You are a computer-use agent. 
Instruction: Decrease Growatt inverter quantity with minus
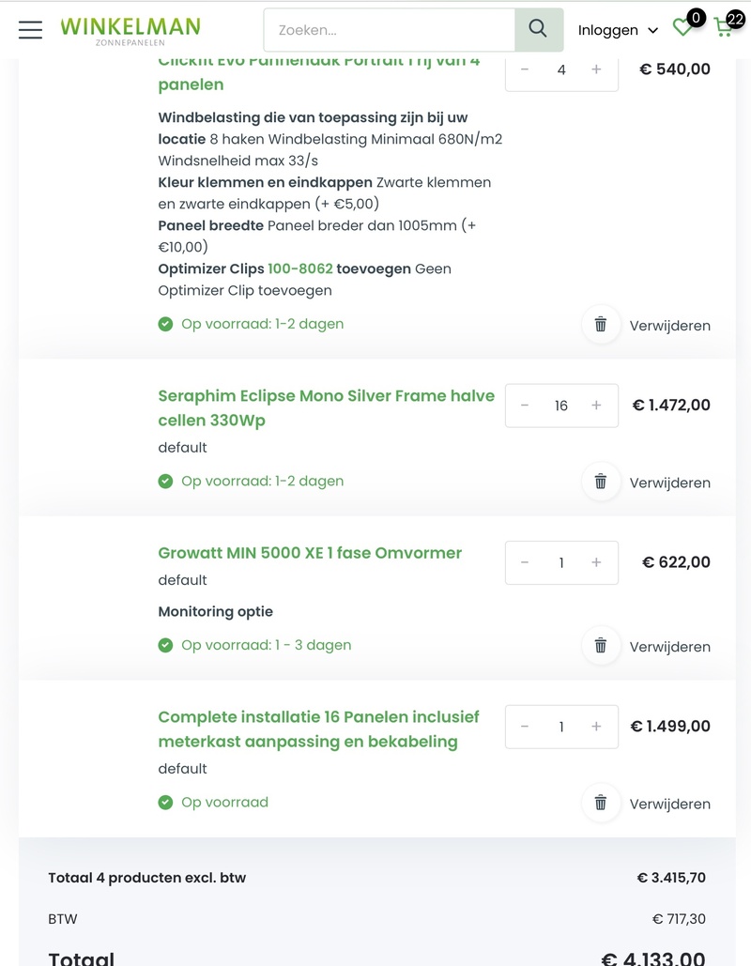[x=525, y=562]
